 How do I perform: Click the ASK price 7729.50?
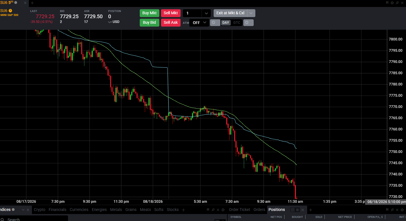pos(93,17)
